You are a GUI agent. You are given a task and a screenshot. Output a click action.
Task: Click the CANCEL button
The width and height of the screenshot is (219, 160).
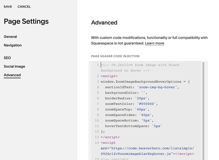(x=24, y=7)
